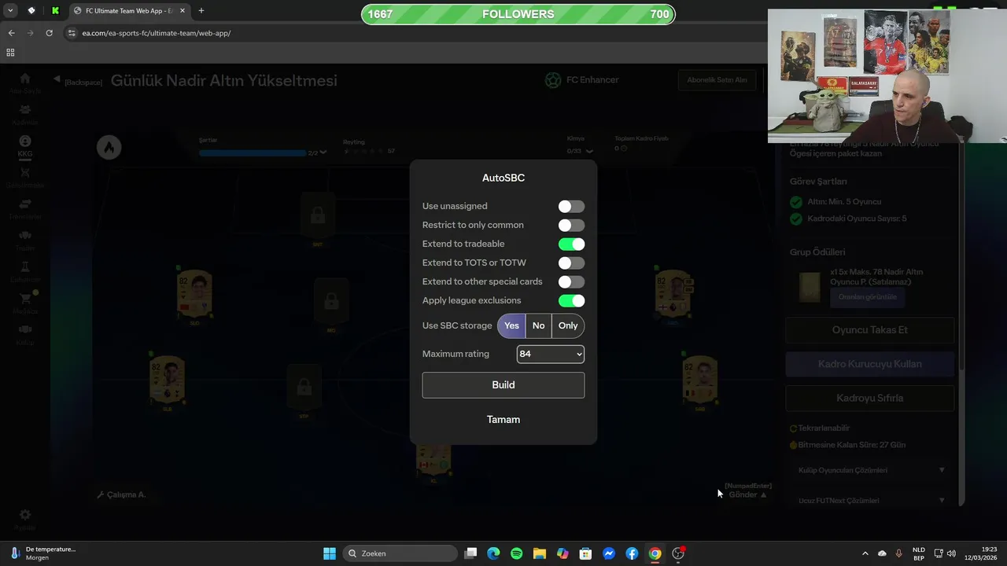This screenshot has height=566, width=1007.
Task: Click Kadro Kurucuyu Kullan button
Action: point(869,364)
